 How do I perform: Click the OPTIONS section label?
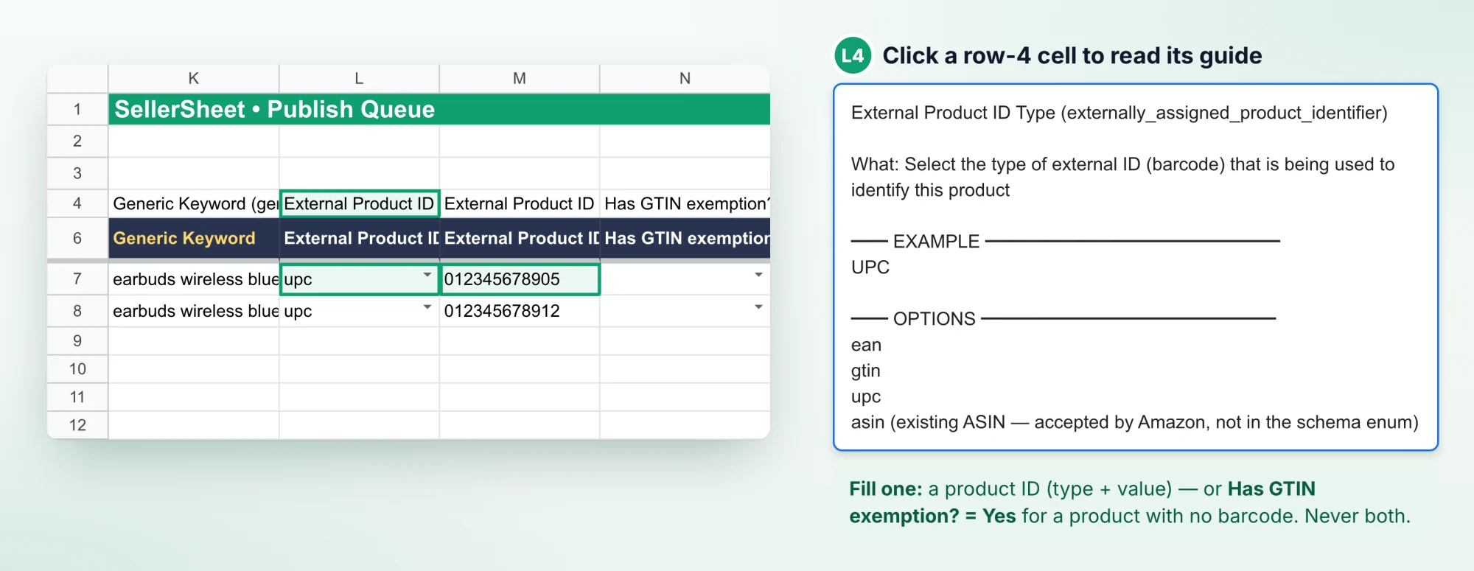click(934, 318)
